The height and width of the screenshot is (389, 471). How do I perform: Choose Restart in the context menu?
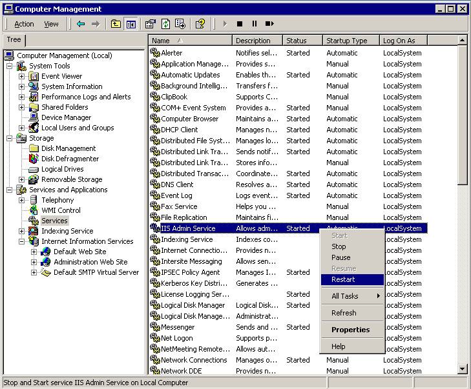pyautogui.click(x=342, y=279)
